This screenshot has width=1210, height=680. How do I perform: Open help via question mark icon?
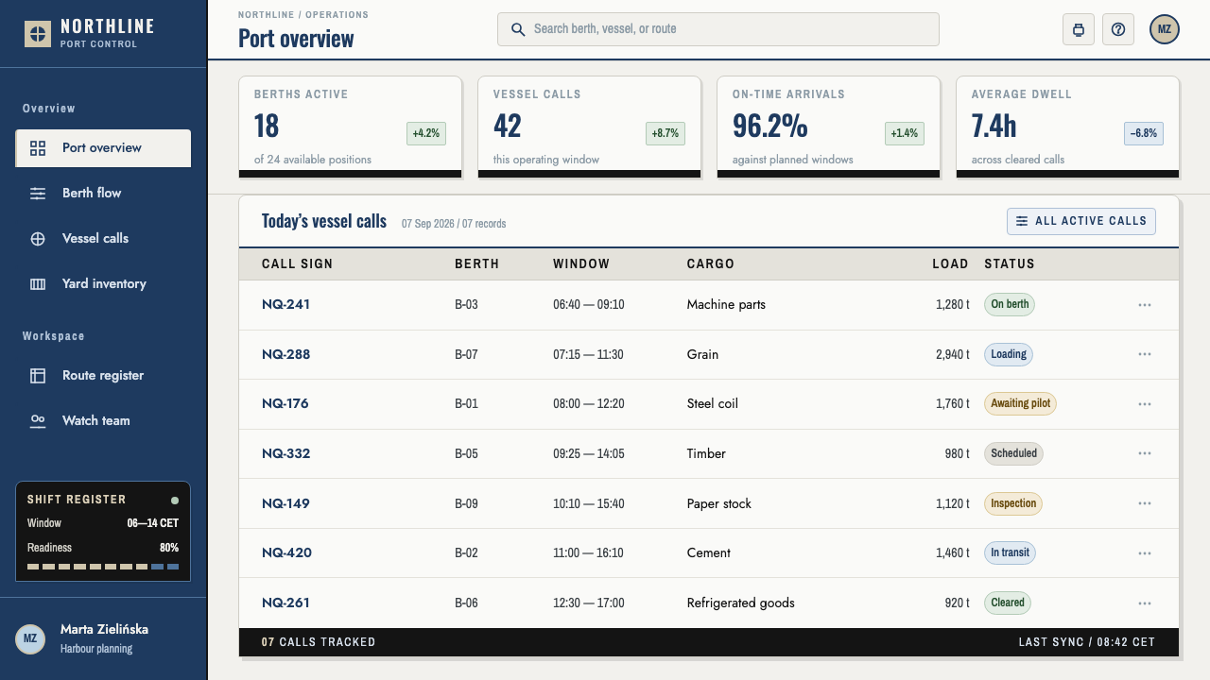pyautogui.click(x=1118, y=29)
